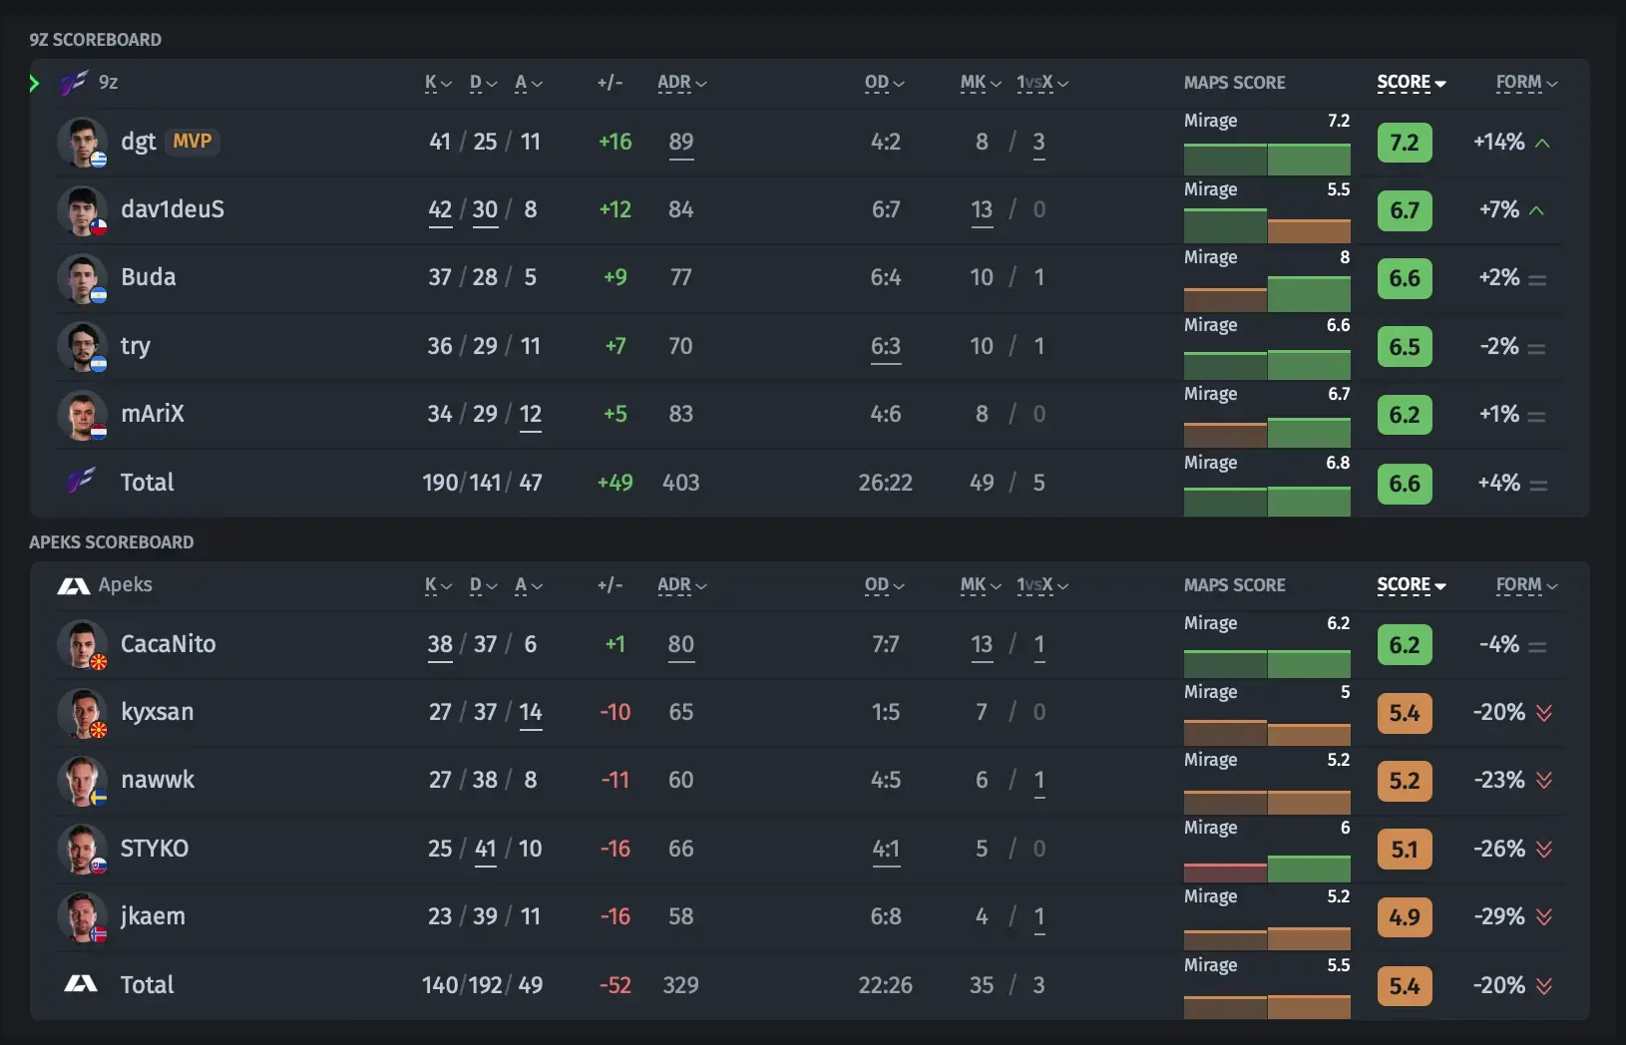Viewport: 1626px width, 1045px height.
Task: Open Buda's player avatar
Action: 82,278
